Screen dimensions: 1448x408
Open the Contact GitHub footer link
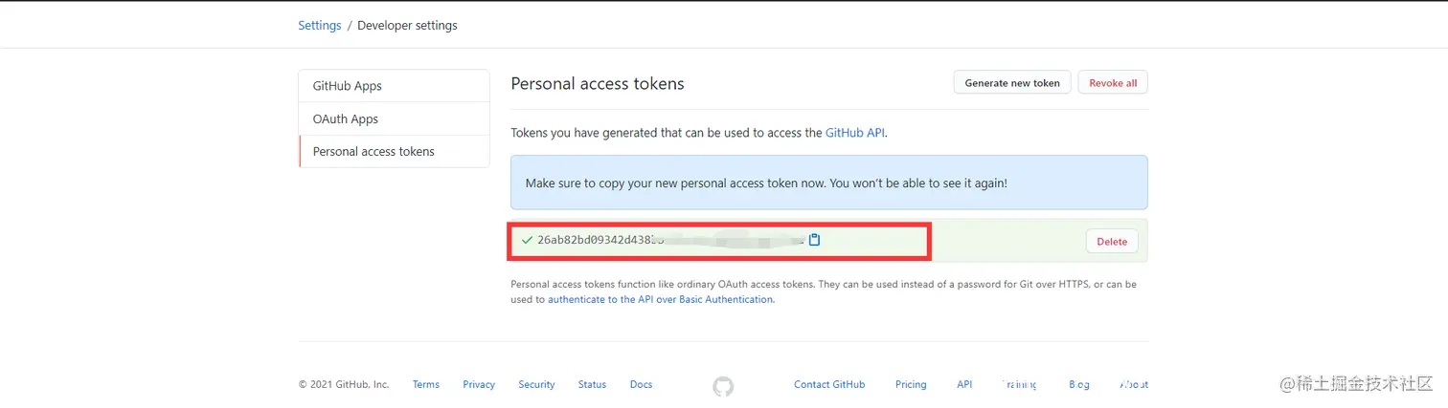click(x=829, y=385)
